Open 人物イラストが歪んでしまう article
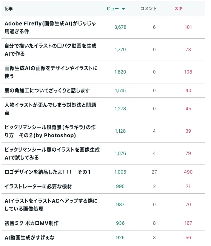The height and width of the screenshot is (246, 211). coord(50,109)
